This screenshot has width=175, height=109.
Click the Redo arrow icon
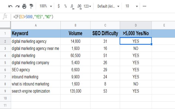[x=17, y=6]
